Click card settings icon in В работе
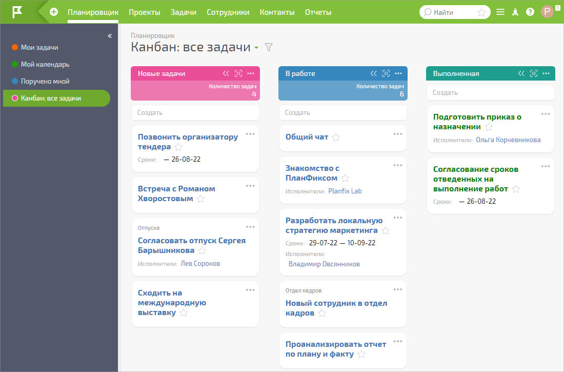This screenshot has width=564, height=372. pyautogui.click(x=386, y=73)
